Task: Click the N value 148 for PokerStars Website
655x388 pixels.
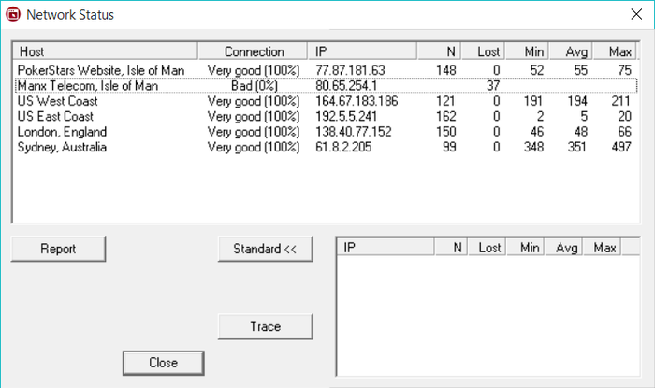Action: click(x=445, y=70)
